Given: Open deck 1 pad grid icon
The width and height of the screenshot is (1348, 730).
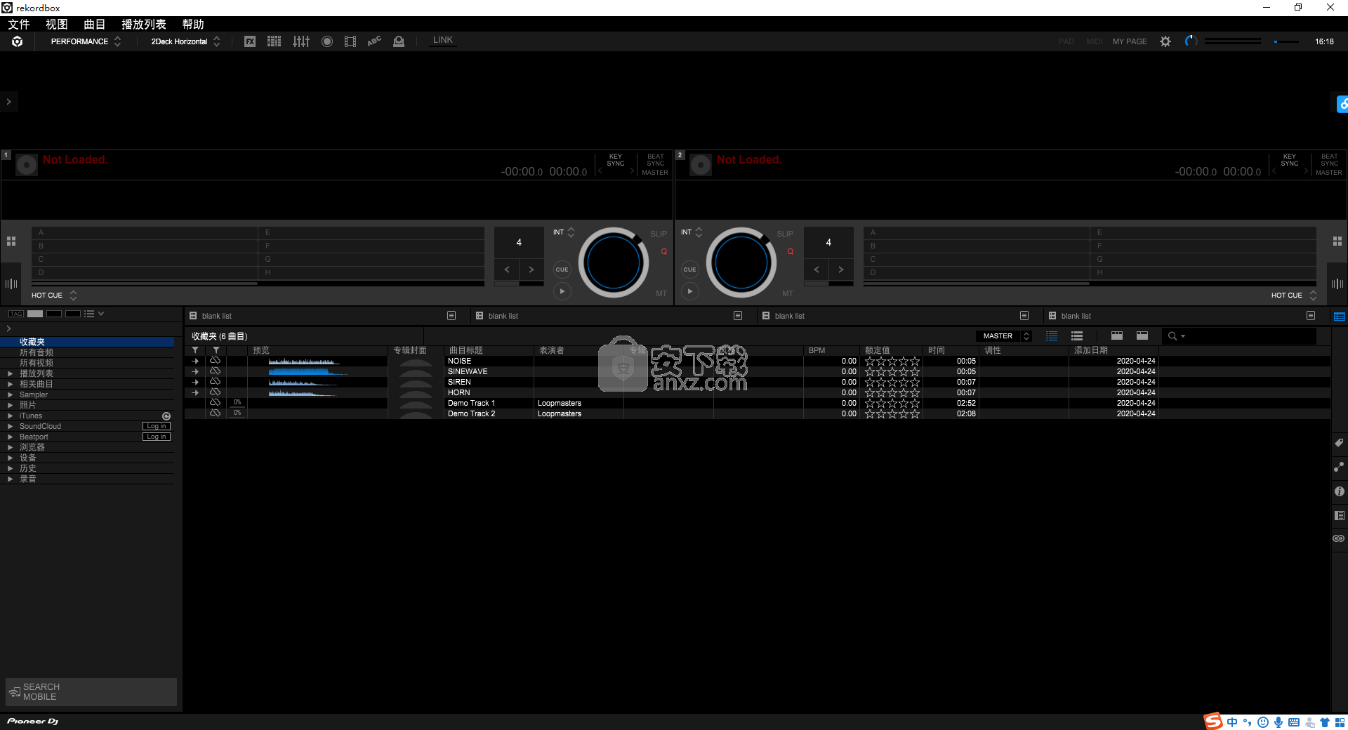Looking at the screenshot, I should click(x=11, y=241).
